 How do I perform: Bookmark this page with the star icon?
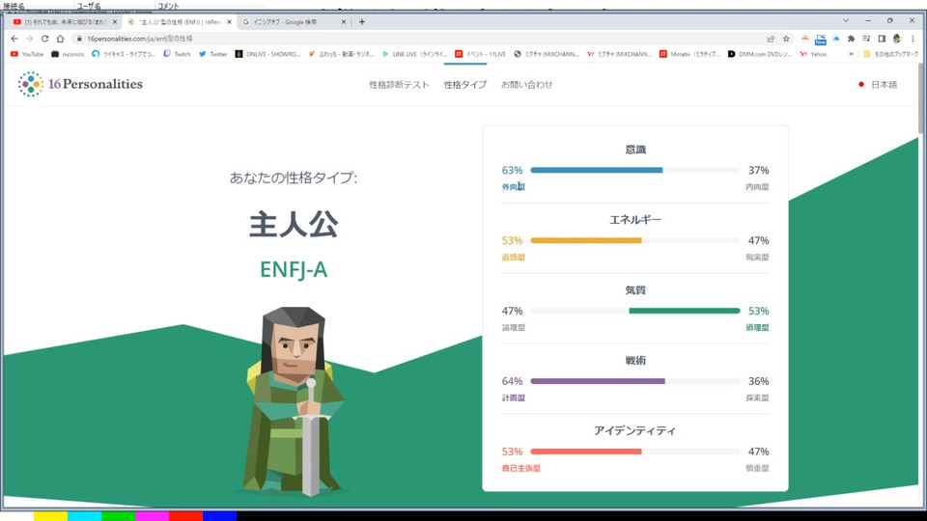click(786, 39)
